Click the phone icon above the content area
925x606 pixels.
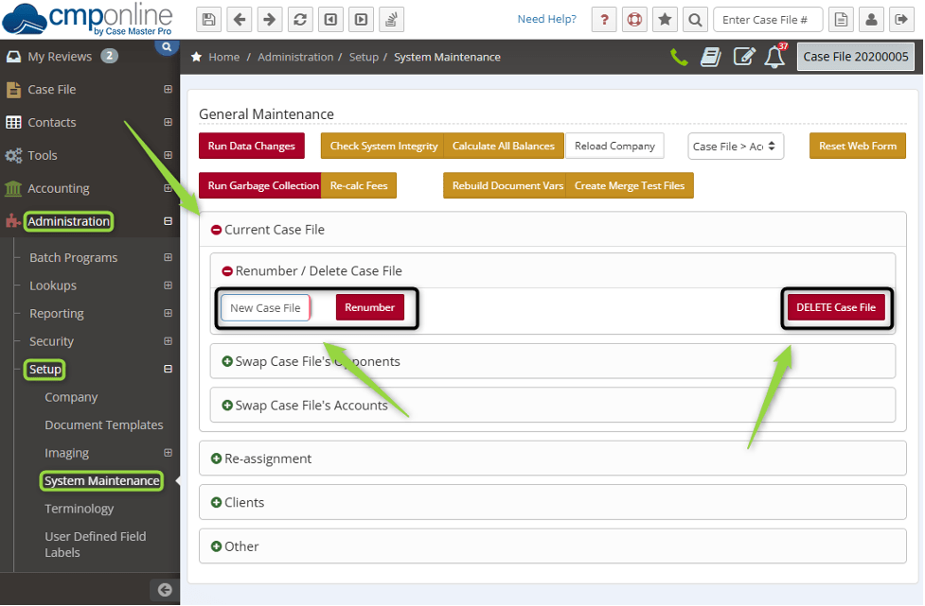pyautogui.click(x=678, y=57)
